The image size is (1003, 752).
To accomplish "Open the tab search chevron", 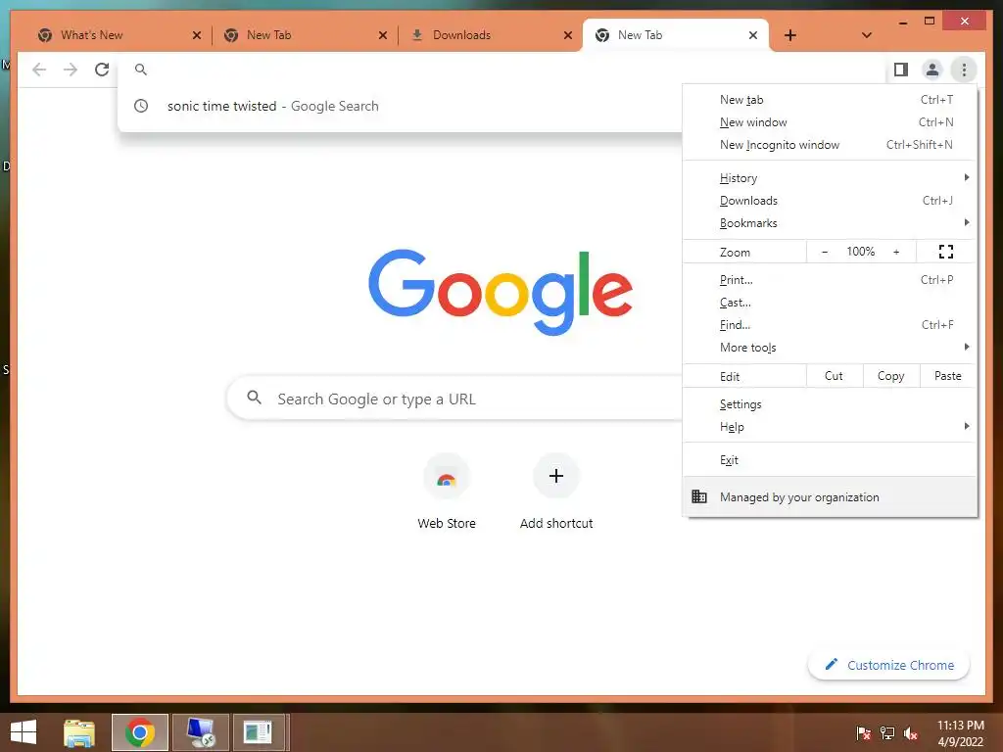I will pyautogui.click(x=866, y=35).
